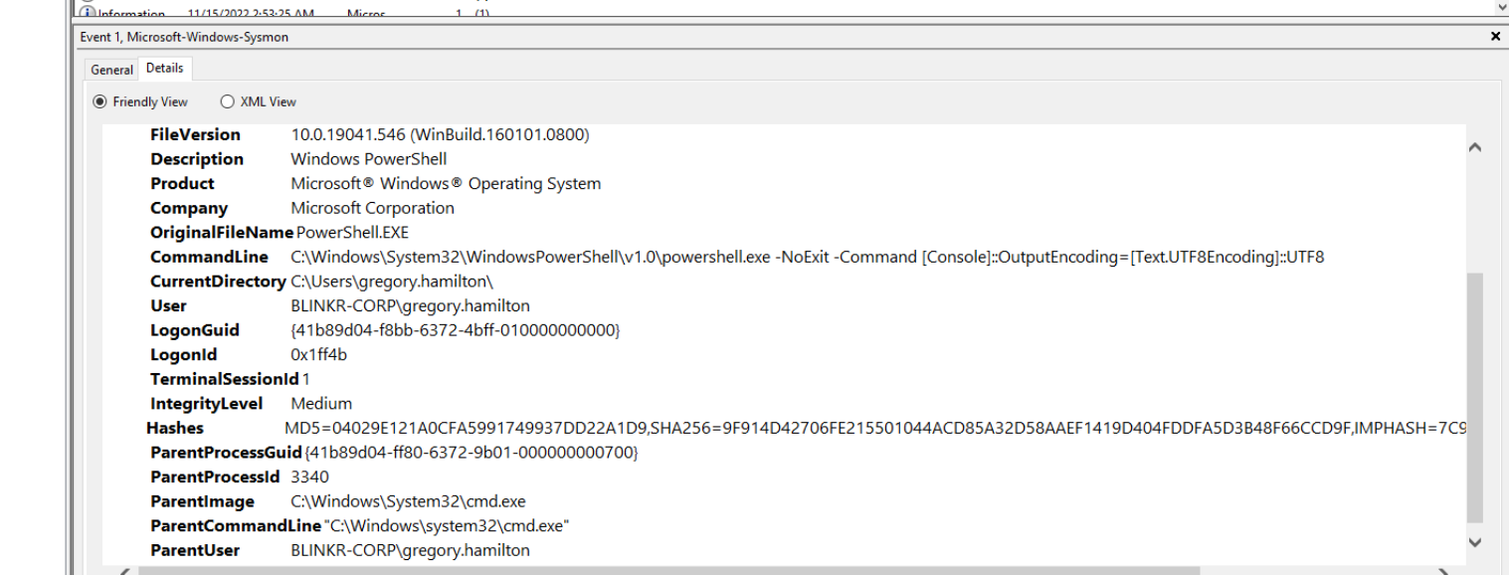This screenshot has height=575, width=1509.
Task: Click the ParentCommandLine value
Action: [x=446, y=525]
